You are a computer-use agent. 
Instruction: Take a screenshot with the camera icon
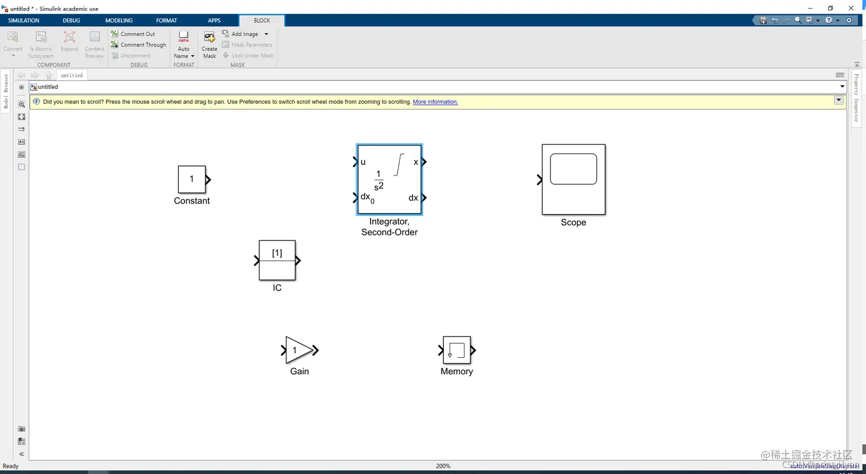(x=22, y=429)
